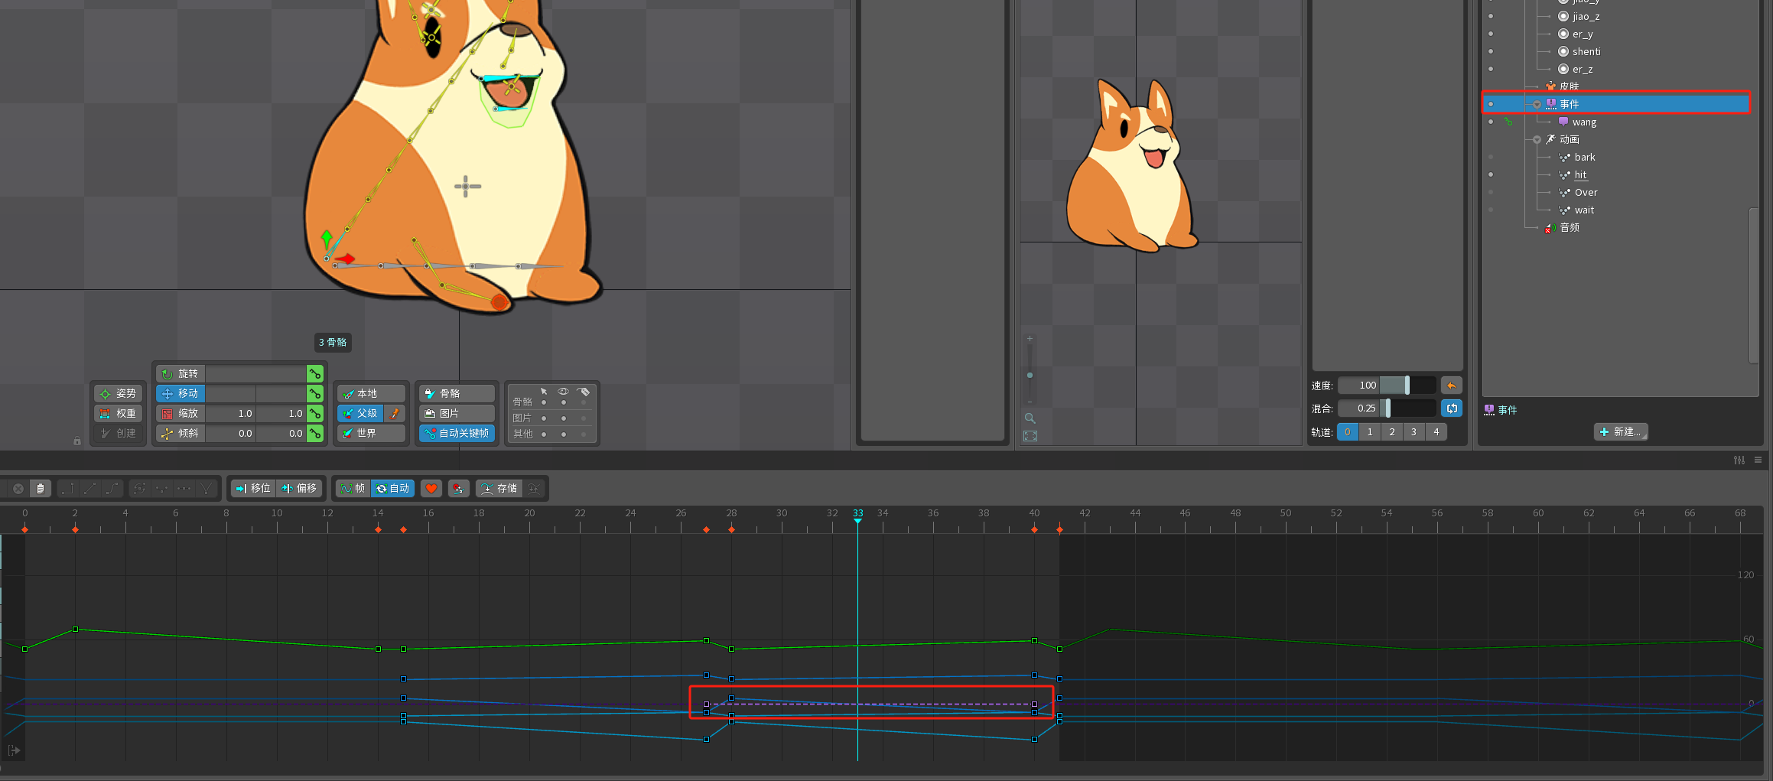Switch to track 3
Screen dimensions: 1773x781
pyautogui.click(x=1414, y=432)
